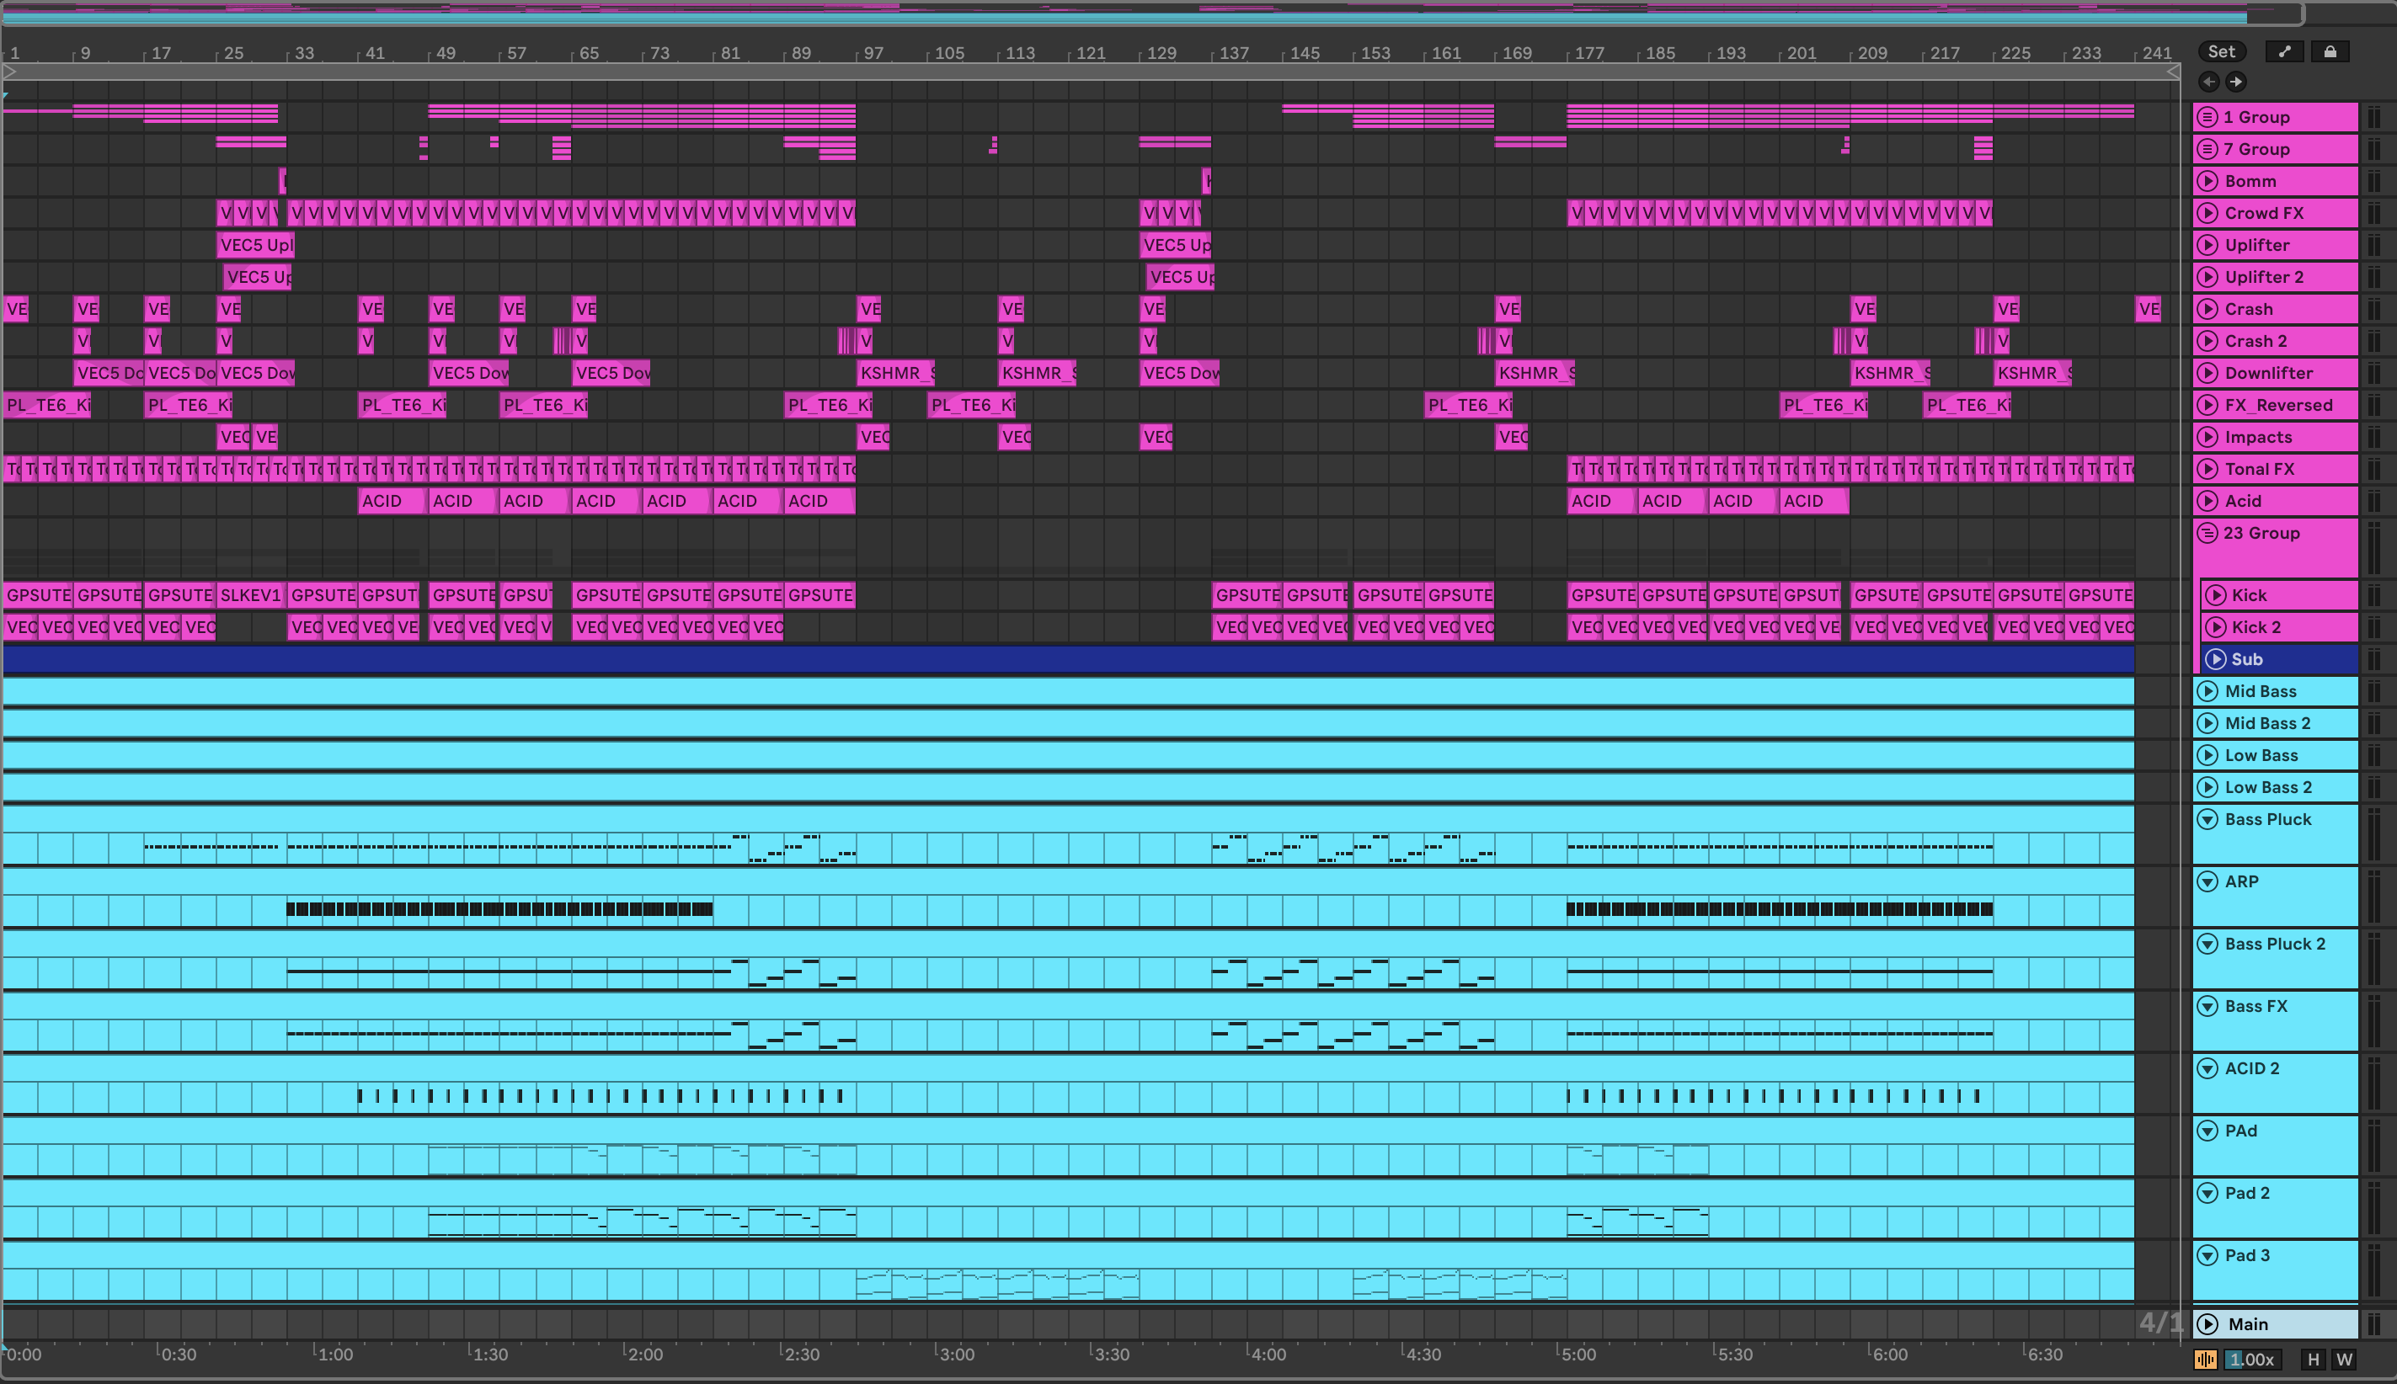Toggle the automation lock icon
The width and height of the screenshot is (2397, 1384).
[x=2330, y=51]
